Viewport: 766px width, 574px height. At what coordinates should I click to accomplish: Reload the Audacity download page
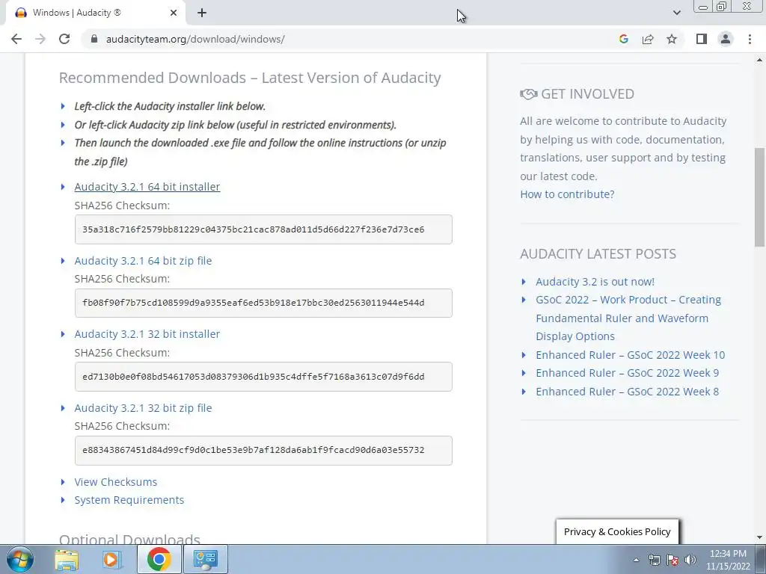point(64,39)
